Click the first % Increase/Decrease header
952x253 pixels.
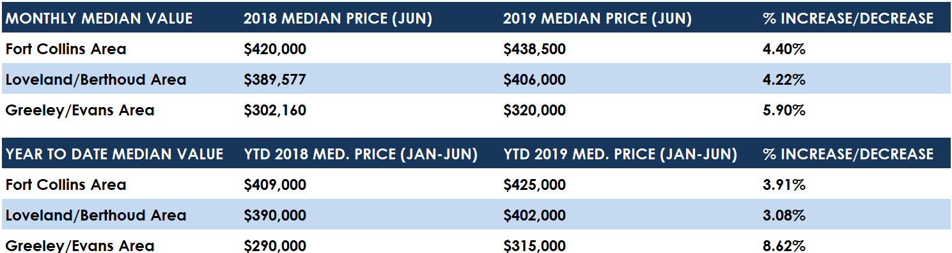[x=848, y=18]
